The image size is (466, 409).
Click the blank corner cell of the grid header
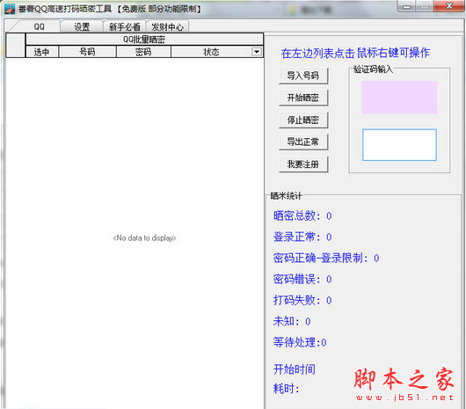pyautogui.click(x=16, y=45)
